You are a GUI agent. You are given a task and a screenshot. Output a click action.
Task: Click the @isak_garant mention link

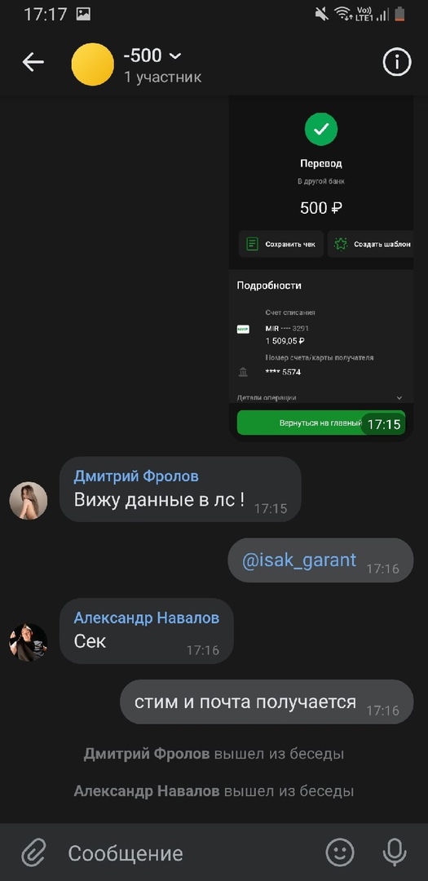[299, 560]
